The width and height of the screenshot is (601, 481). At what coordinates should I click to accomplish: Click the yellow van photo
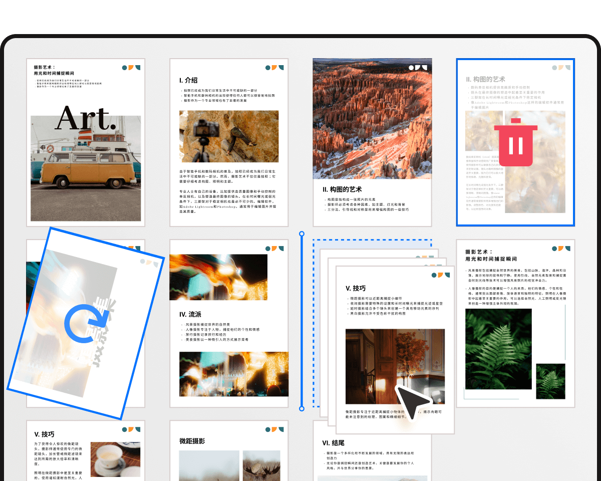click(86, 168)
